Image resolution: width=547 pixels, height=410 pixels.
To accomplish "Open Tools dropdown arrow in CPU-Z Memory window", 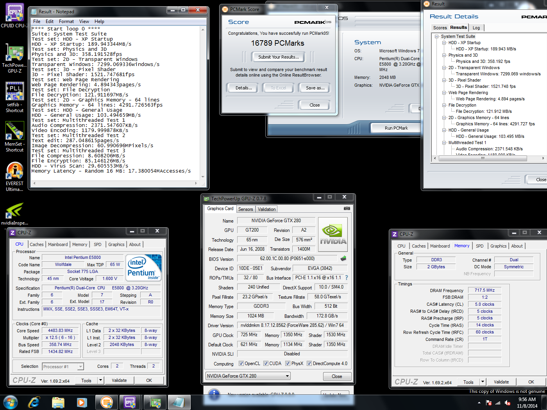I will coord(483,382).
